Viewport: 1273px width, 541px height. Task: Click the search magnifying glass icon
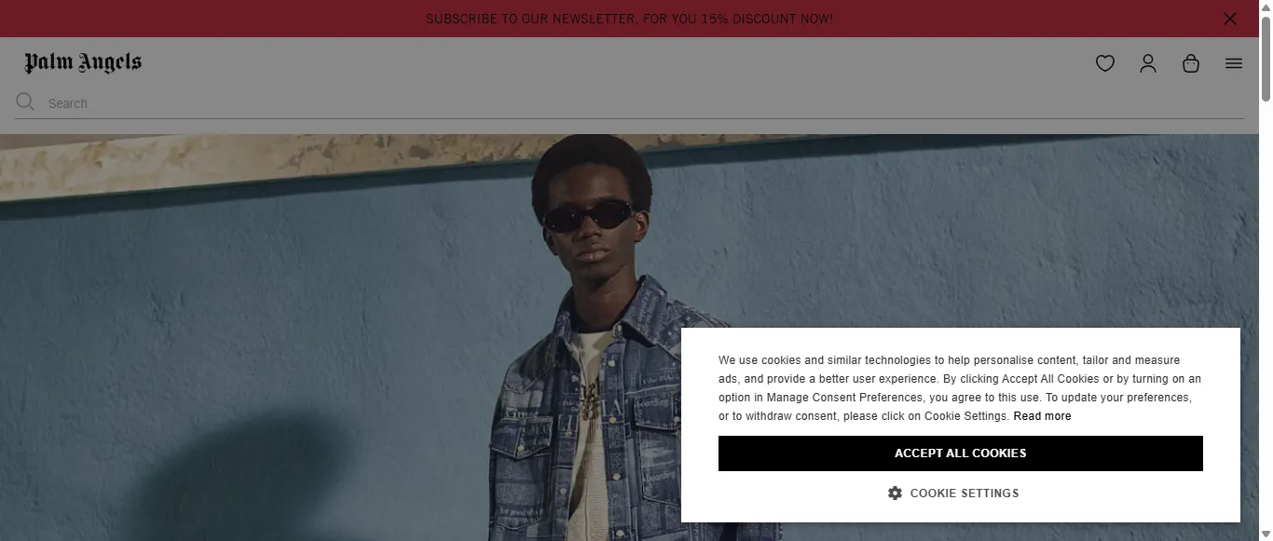(x=25, y=101)
